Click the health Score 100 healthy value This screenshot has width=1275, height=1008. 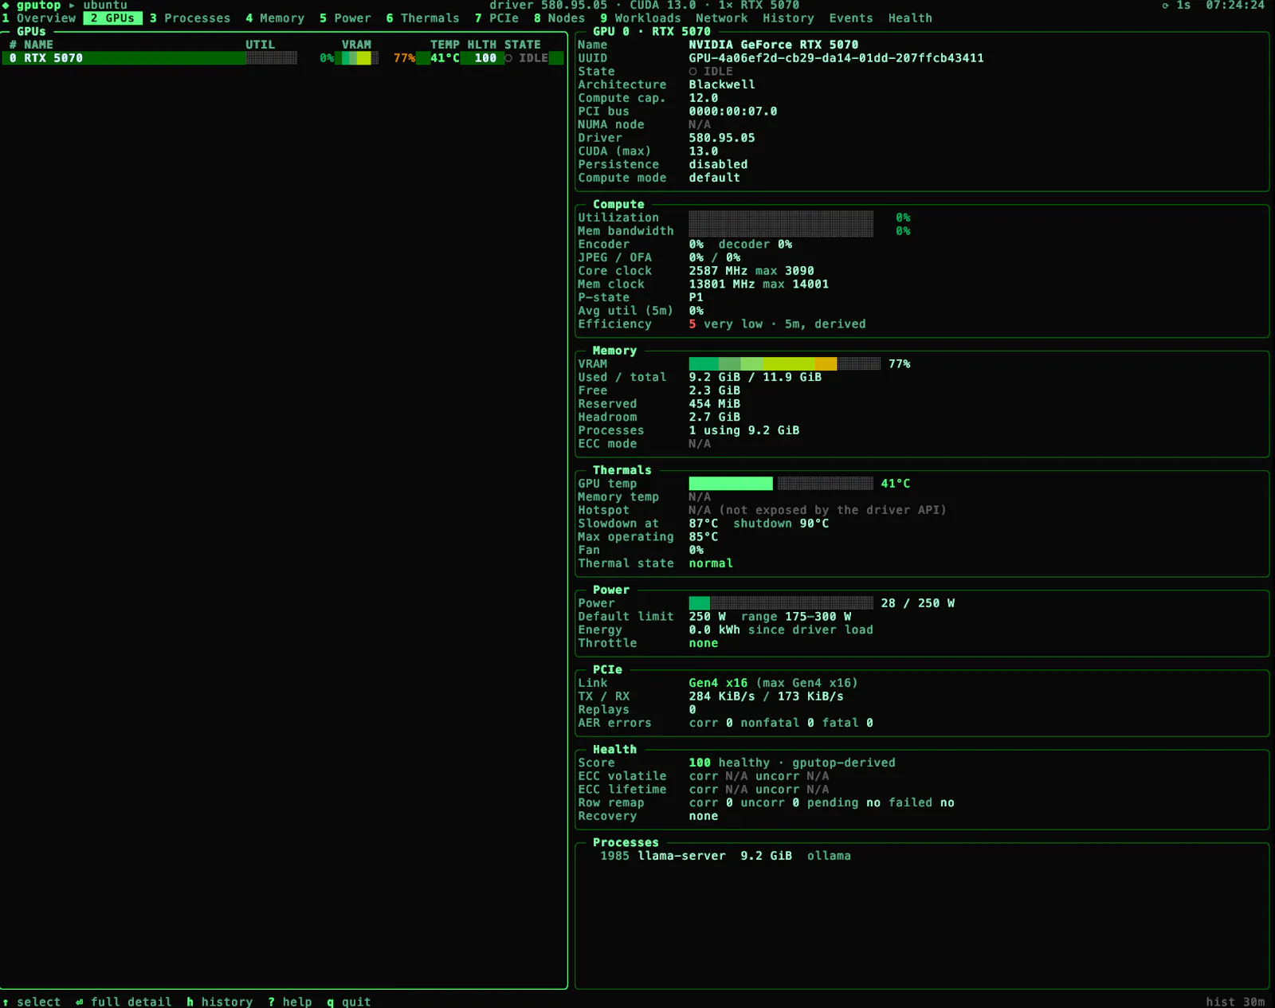pyautogui.click(x=792, y=763)
